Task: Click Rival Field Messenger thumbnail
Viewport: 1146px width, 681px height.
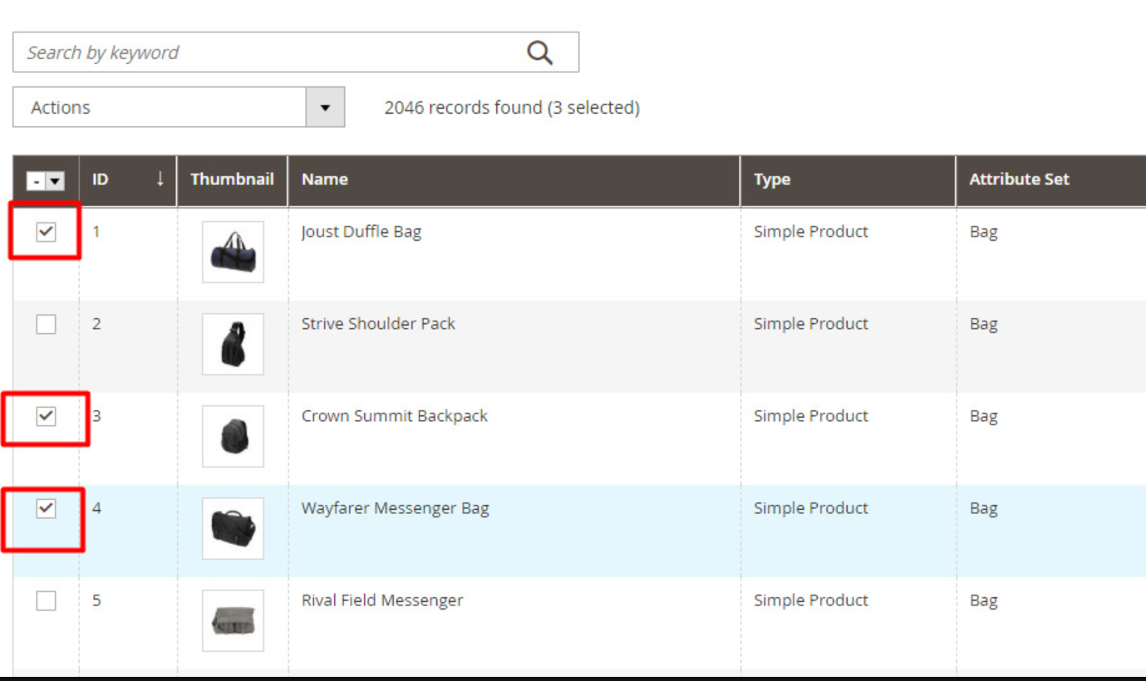Action: click(x=233, y=620)
